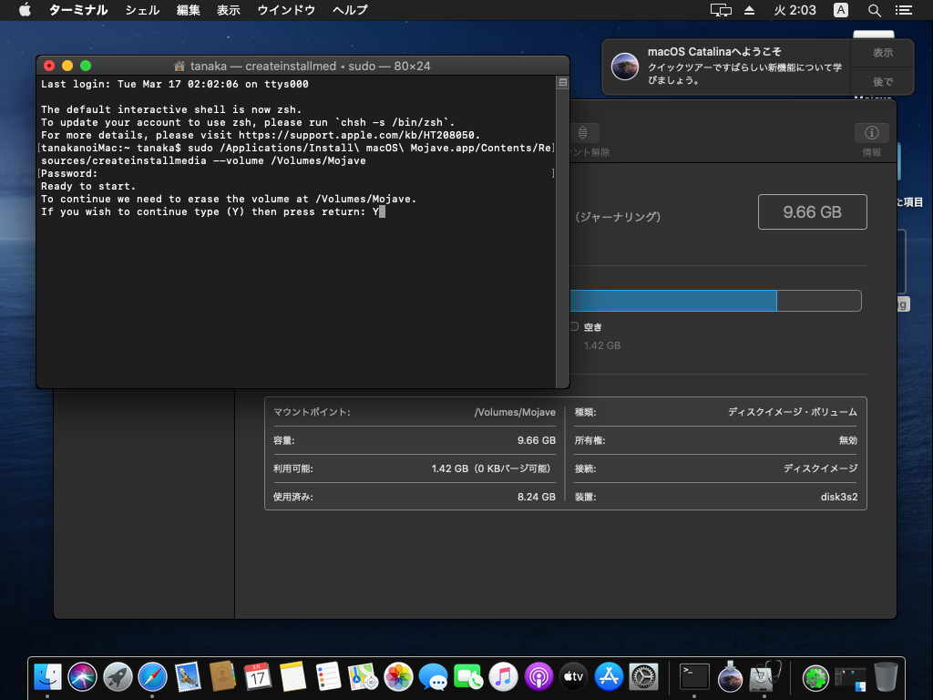
Task: Open Reminders list icon in Dock
Action: point(328,677)
